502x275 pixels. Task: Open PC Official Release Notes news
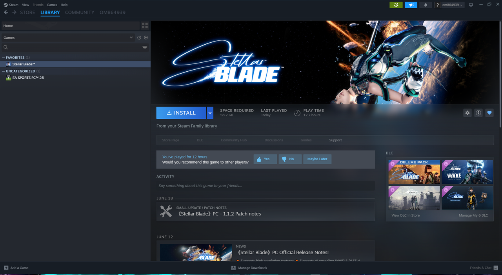(x=283, y=252)
